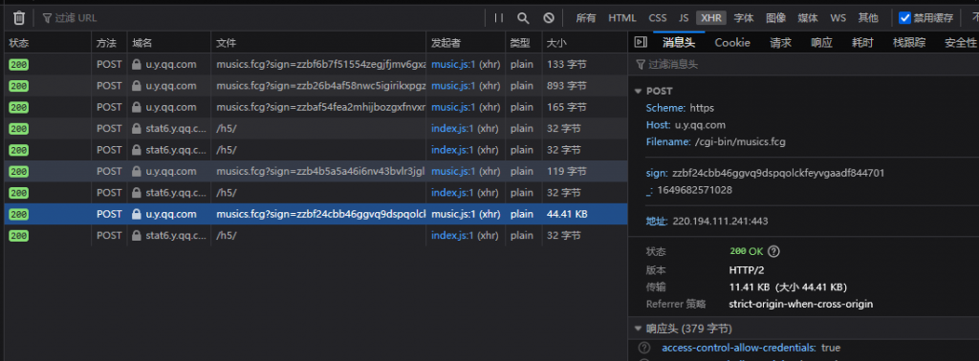Filter requests by HTML
The width and height of the screenshot is (979, 361).
[x=622, y=18]
